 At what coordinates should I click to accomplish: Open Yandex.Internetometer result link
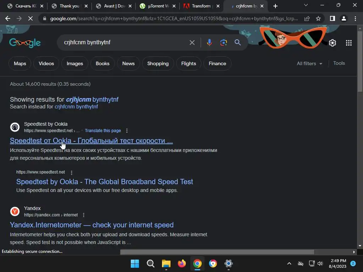(x=92, y=225)
